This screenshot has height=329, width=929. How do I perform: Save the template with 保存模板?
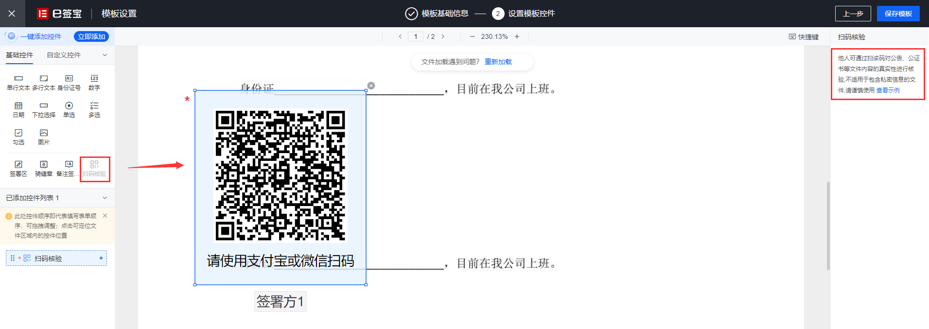[898, 14]
